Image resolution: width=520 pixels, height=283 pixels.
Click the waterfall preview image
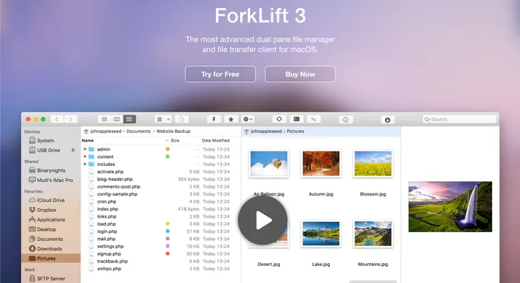click(450, 206)
